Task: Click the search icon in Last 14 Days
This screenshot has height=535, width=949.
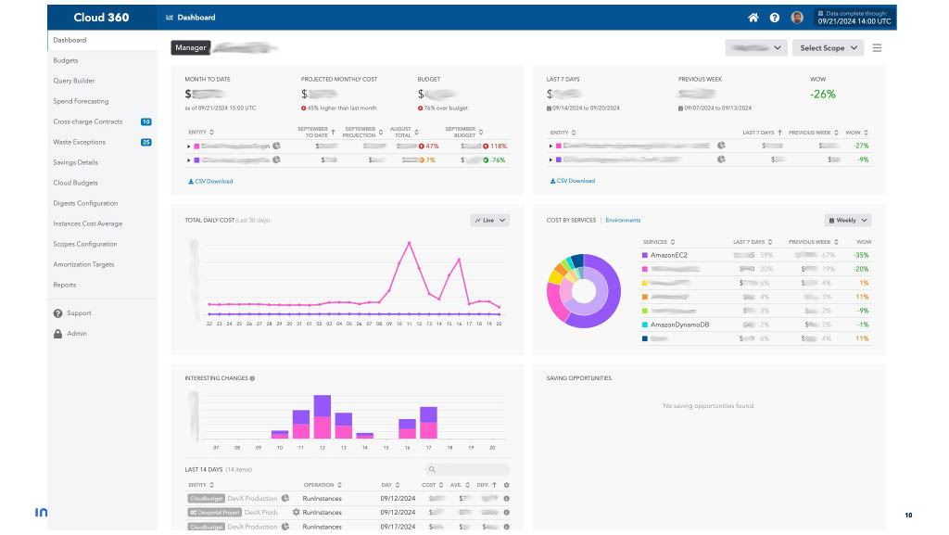Action: pos(432,470)
